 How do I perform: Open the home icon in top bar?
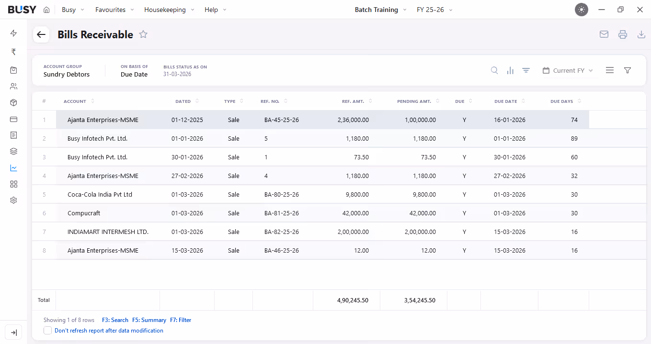46,10
